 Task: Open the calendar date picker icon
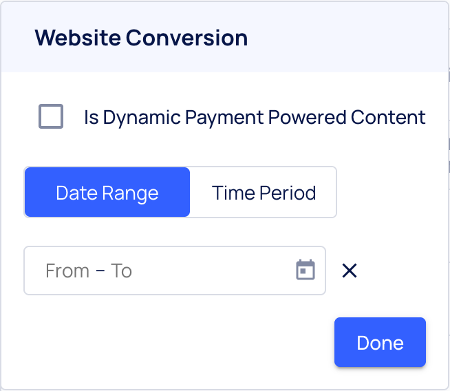tap(306, 271)
